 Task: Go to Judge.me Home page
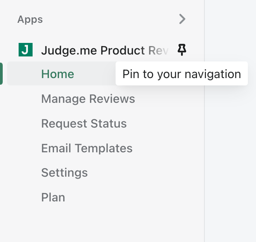pos(57,74)
